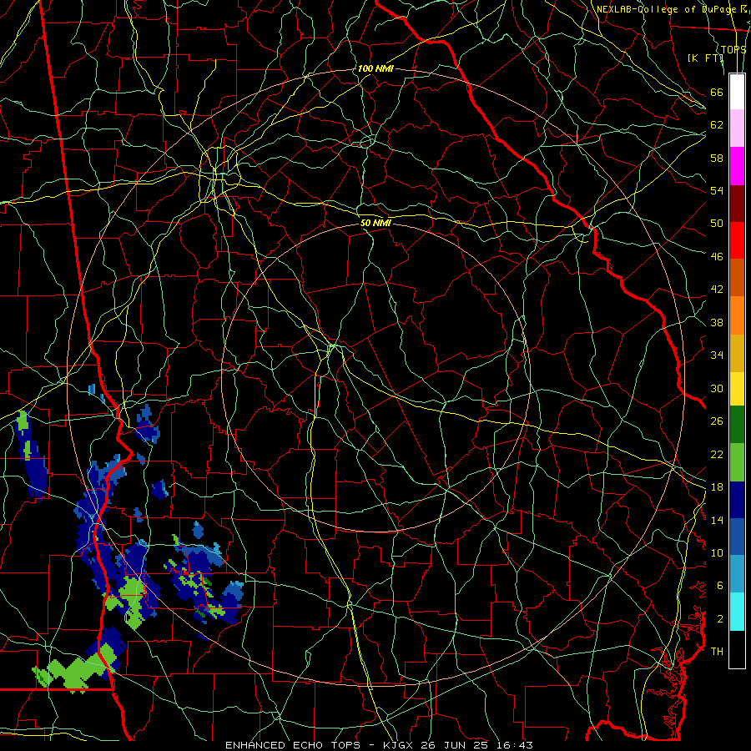Click the gold swatch between 34 and 38
Screen dimensions: 751x751
737,353
